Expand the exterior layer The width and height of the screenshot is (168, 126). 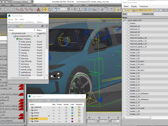pos(30,113)
